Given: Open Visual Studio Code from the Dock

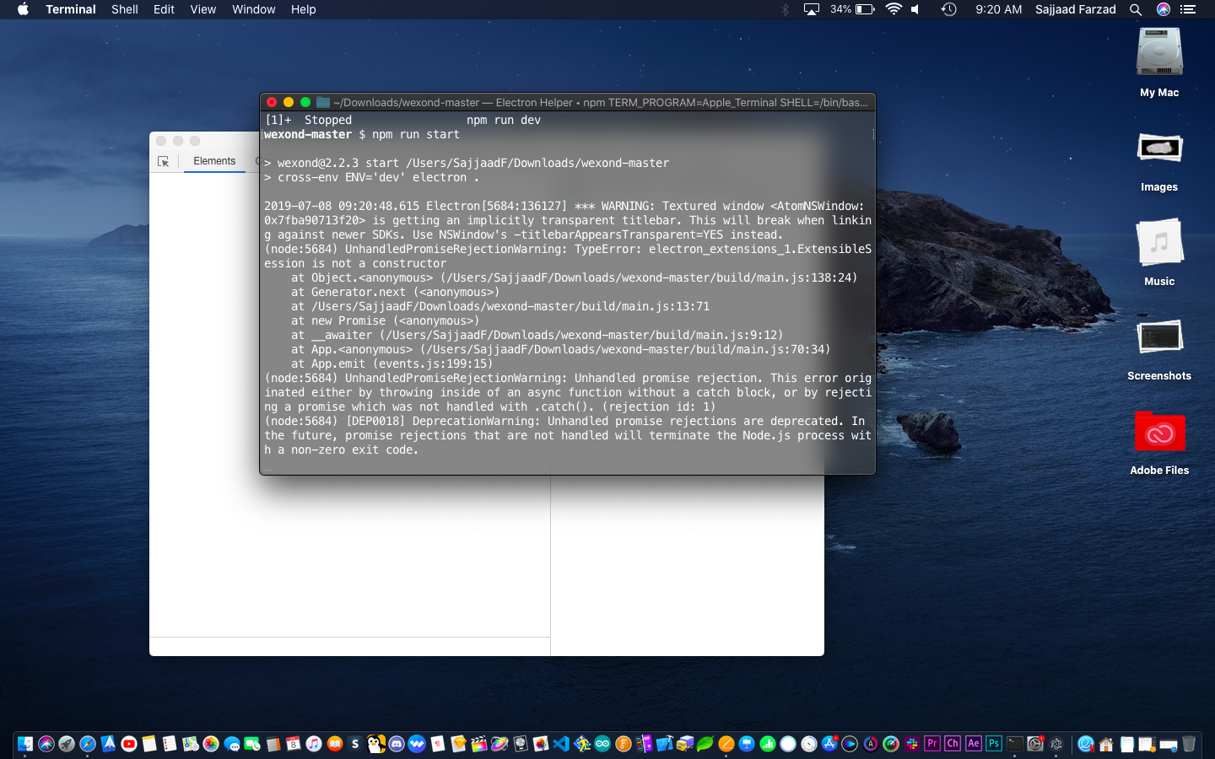Looking at the screenshot, I should click(562, 744).
